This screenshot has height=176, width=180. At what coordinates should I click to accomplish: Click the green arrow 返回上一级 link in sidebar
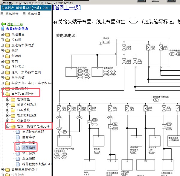[x=15, y=24]
